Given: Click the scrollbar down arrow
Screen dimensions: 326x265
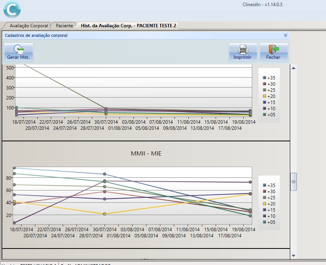Looking at the screenshot, I should click(294, 255).
